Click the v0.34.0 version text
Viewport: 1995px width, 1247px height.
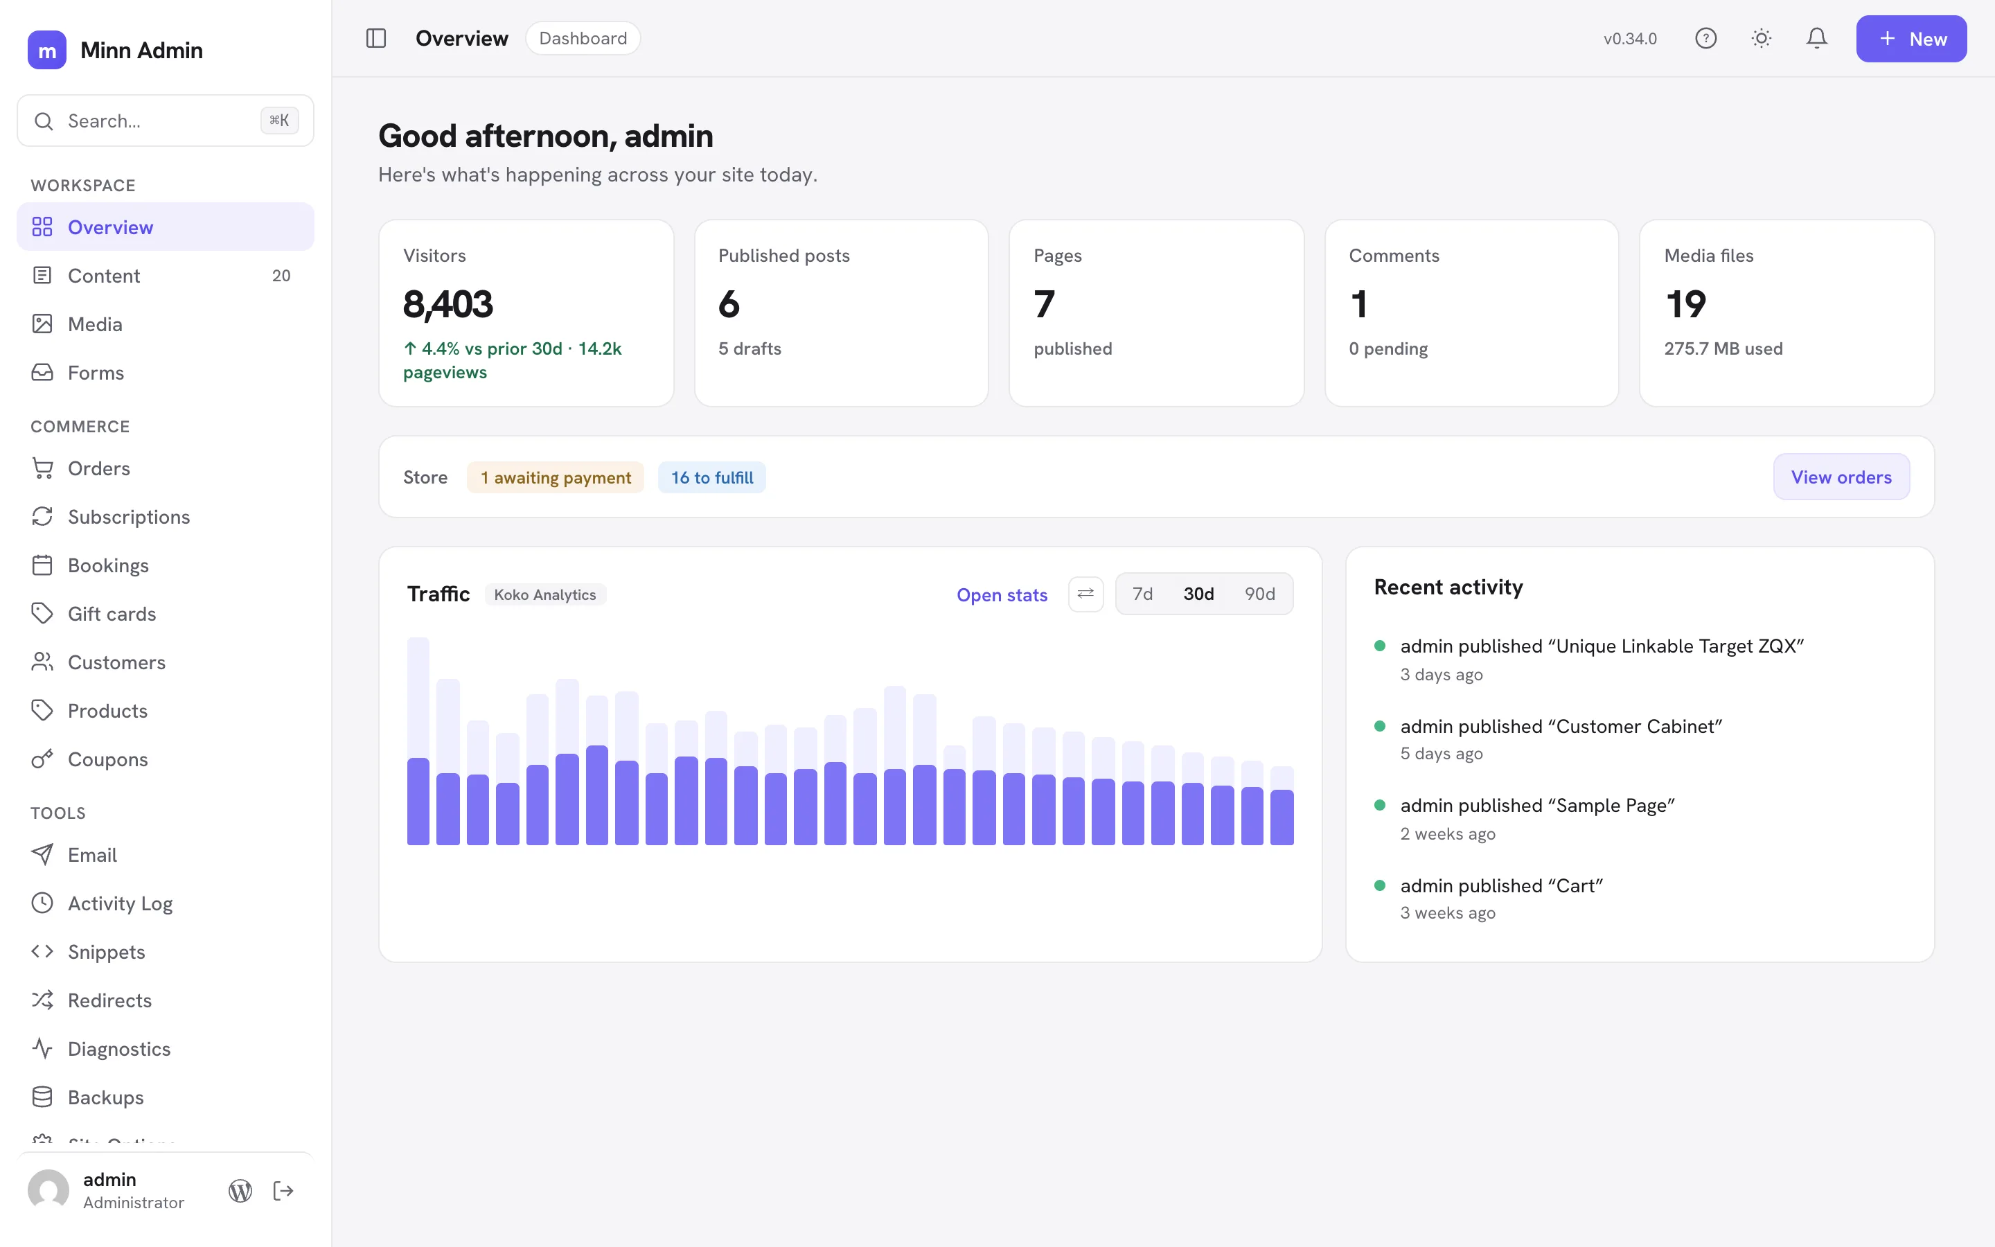click(1630, 39)
